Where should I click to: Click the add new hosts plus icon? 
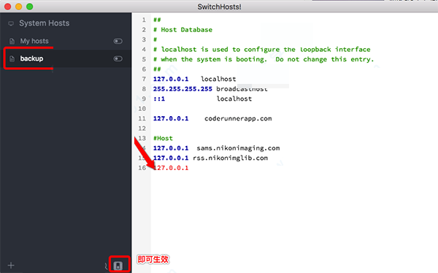coord(11,265)
